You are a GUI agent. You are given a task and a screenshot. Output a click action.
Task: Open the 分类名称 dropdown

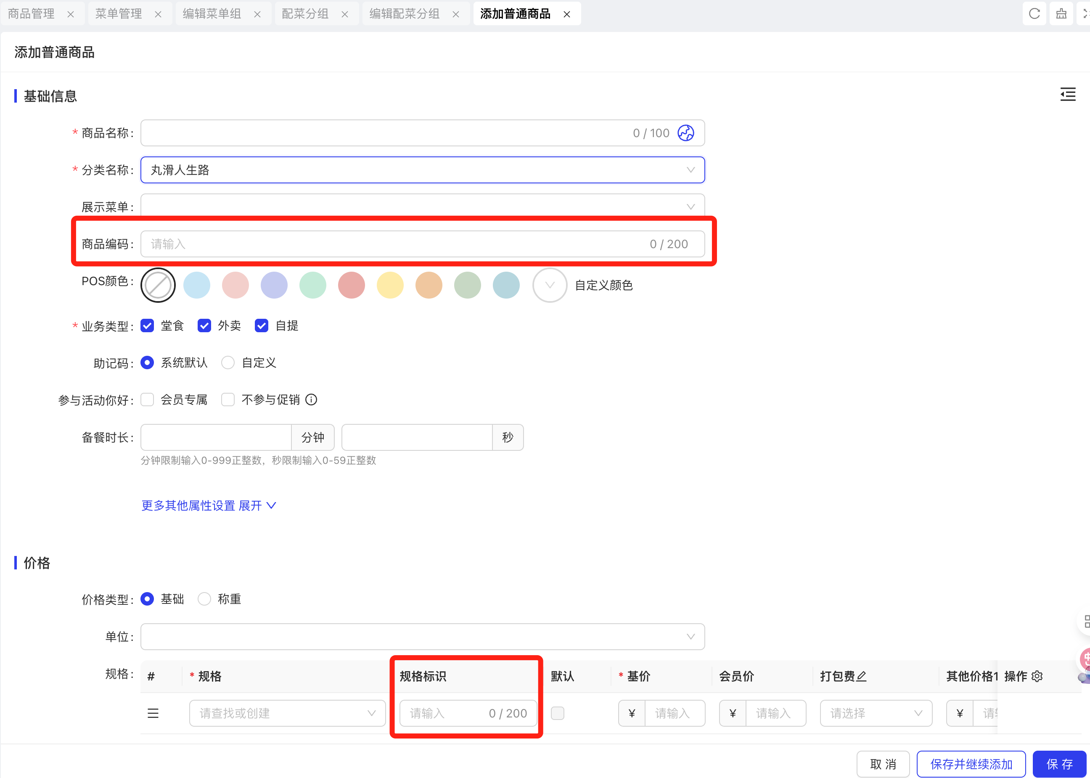pos(422,170)
